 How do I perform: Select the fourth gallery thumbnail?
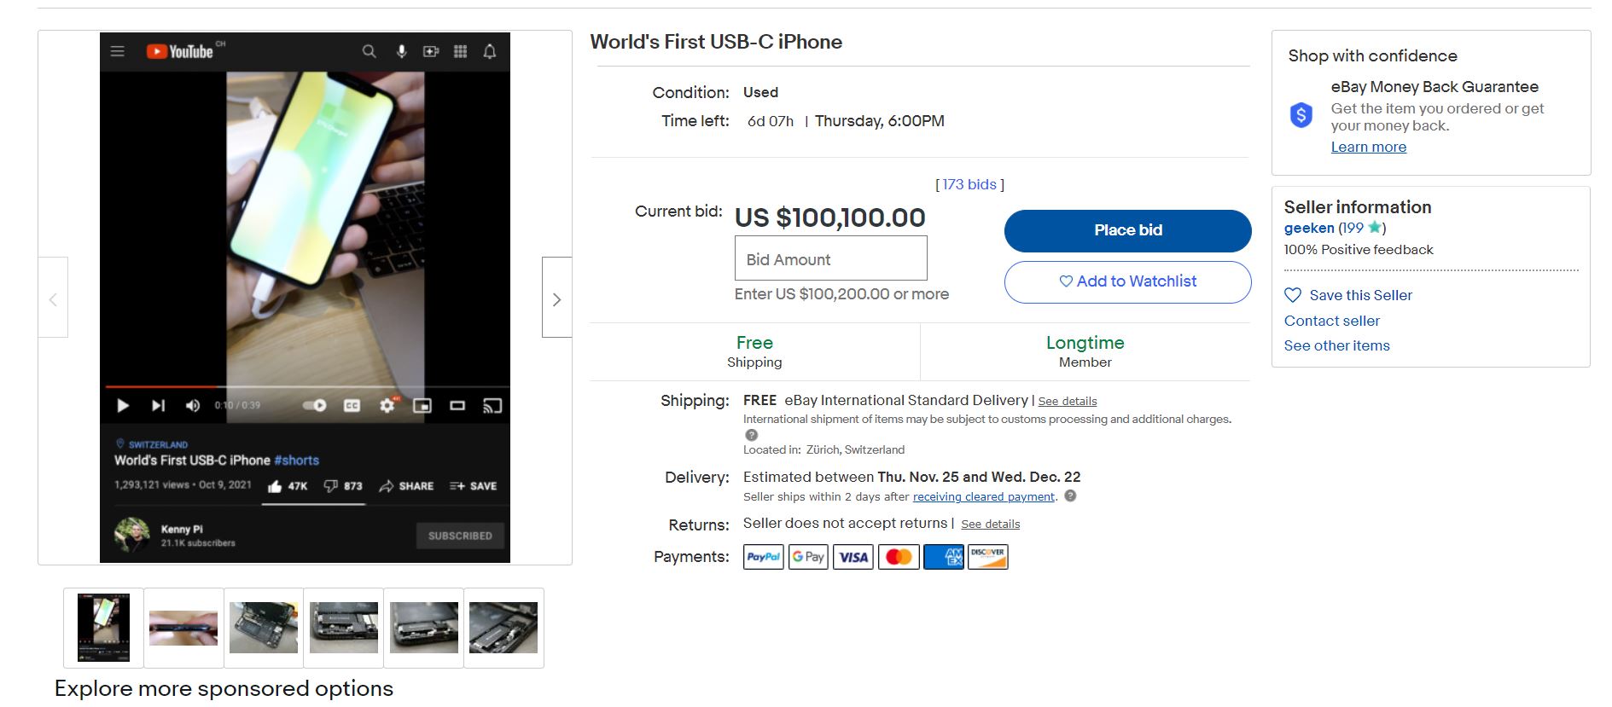[344, 628]
